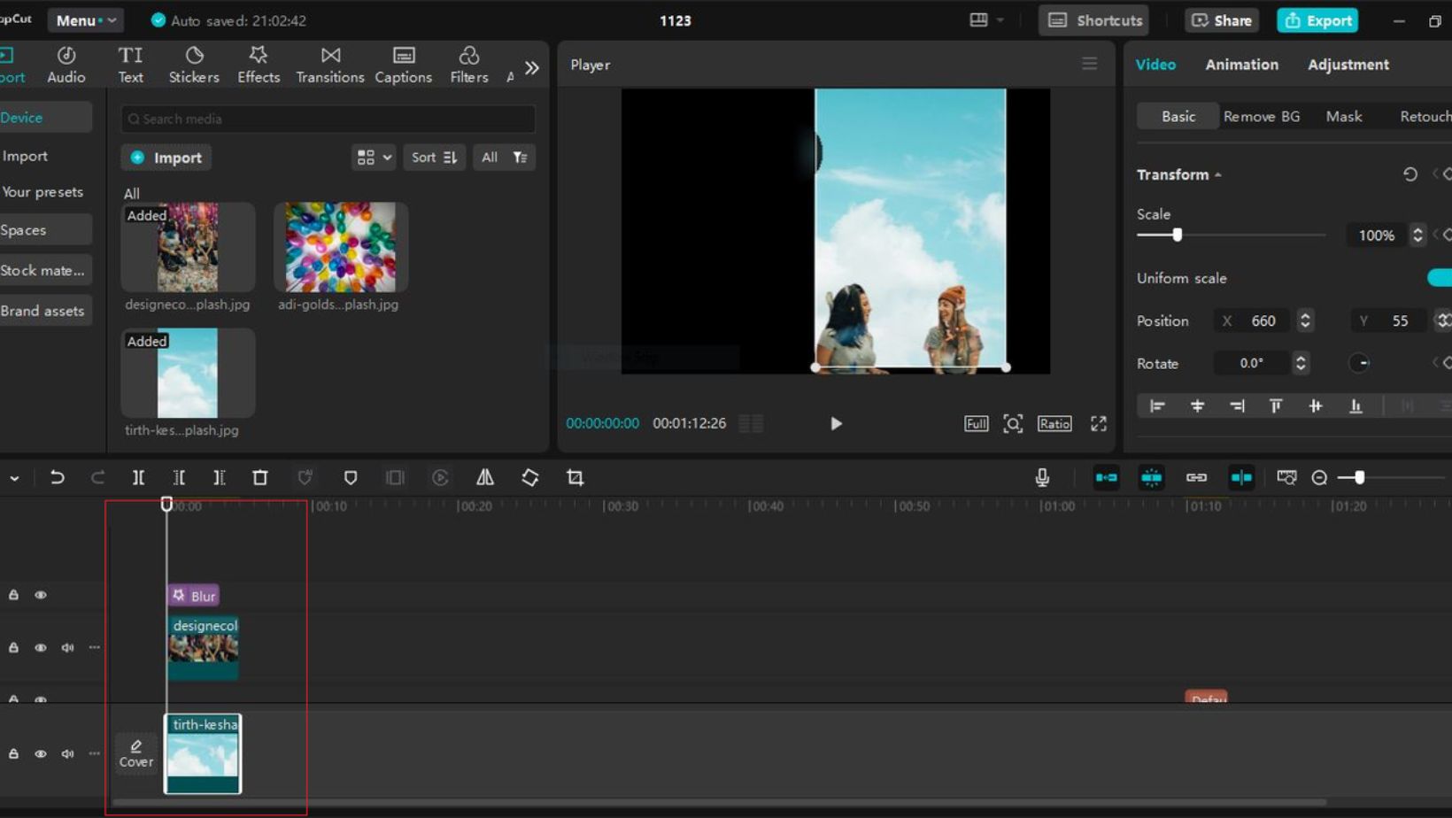The image size is (1452, 818).
Task: Open the Transitions panel
Action: pyautogui.click(x=330, y=65)
